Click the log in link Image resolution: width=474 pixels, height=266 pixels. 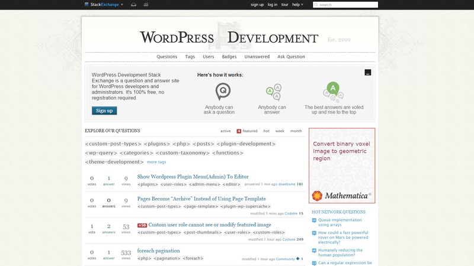273,5
